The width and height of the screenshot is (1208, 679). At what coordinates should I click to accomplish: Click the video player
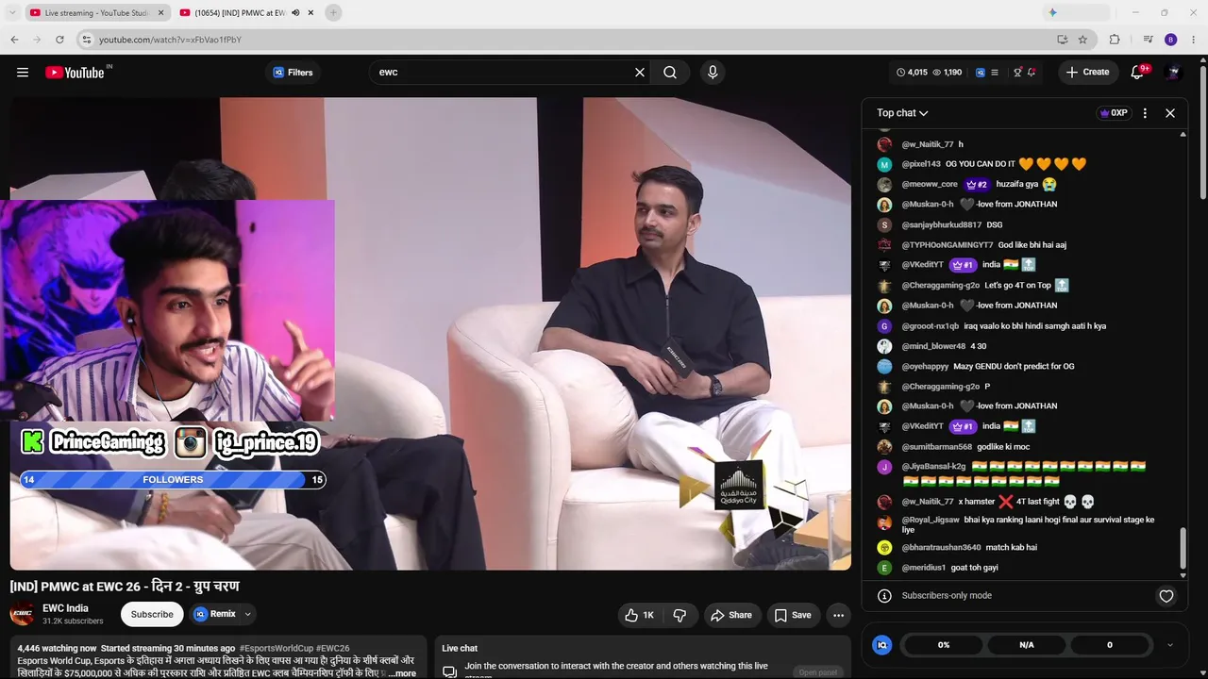[x=430, y=334]
